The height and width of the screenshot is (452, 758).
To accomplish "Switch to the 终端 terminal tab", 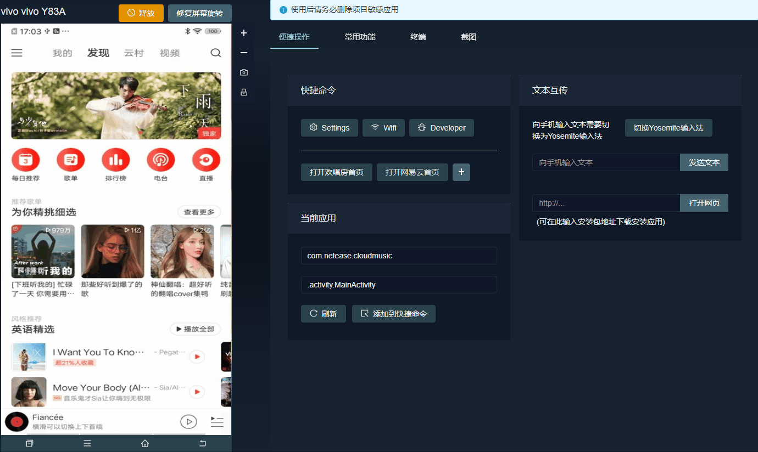I will (x=418, y=37).
